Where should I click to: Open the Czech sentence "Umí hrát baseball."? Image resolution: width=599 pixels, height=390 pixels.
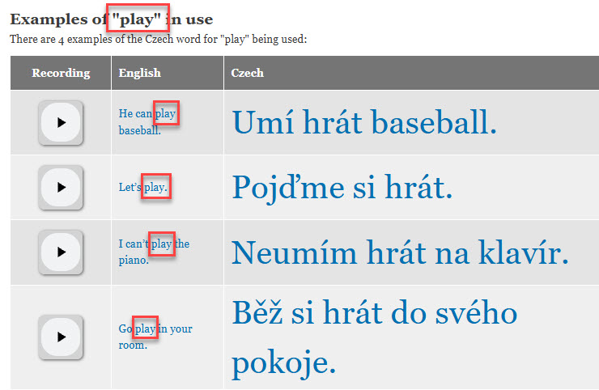pyautogui.click(x=363, y=123)
